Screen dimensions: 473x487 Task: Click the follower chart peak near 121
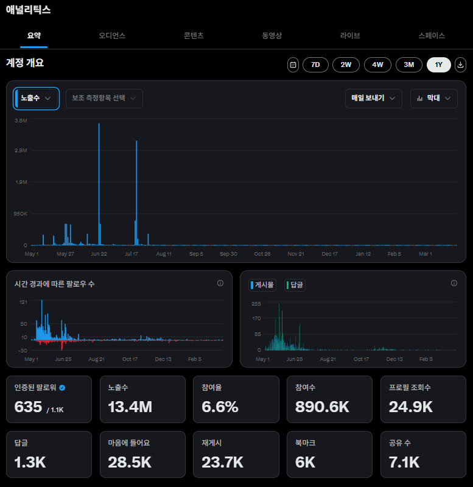click(41, 320)
